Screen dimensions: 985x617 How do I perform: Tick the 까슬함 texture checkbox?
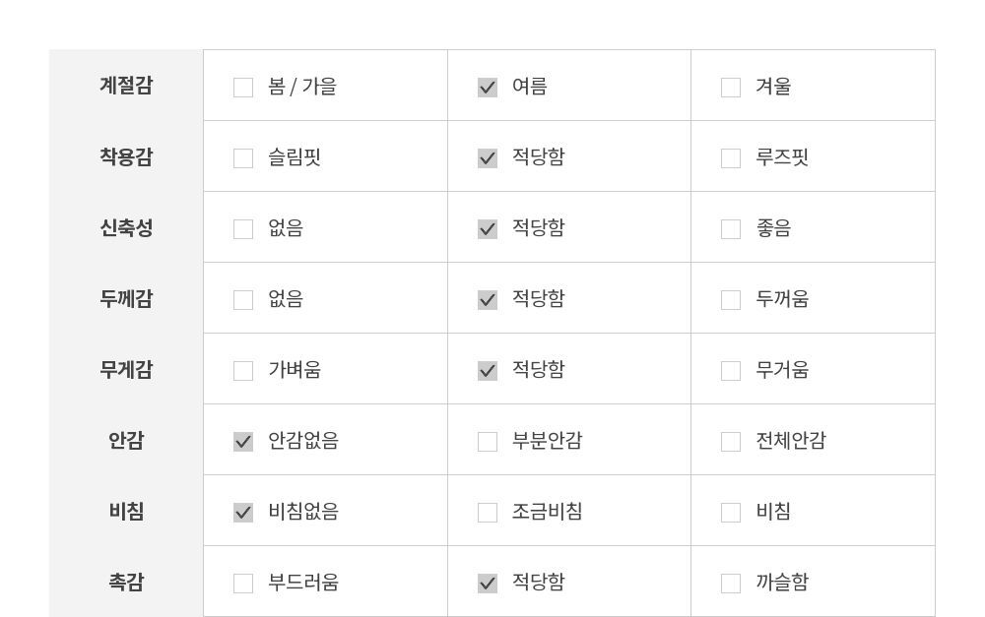coord(731,584)
